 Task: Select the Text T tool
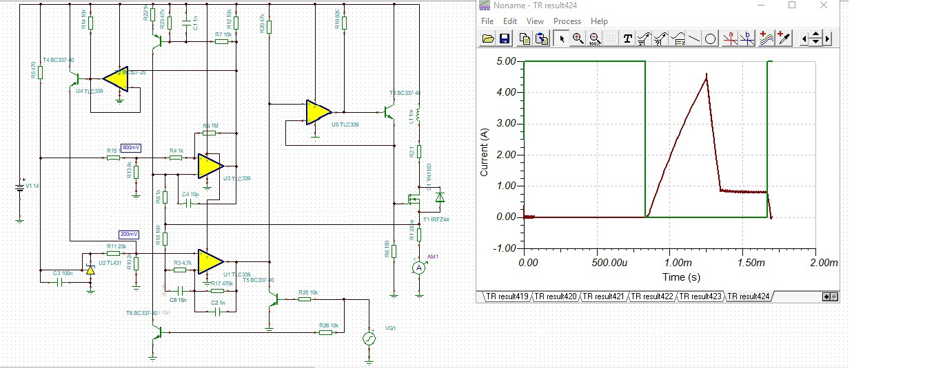(x=627, y=39)
